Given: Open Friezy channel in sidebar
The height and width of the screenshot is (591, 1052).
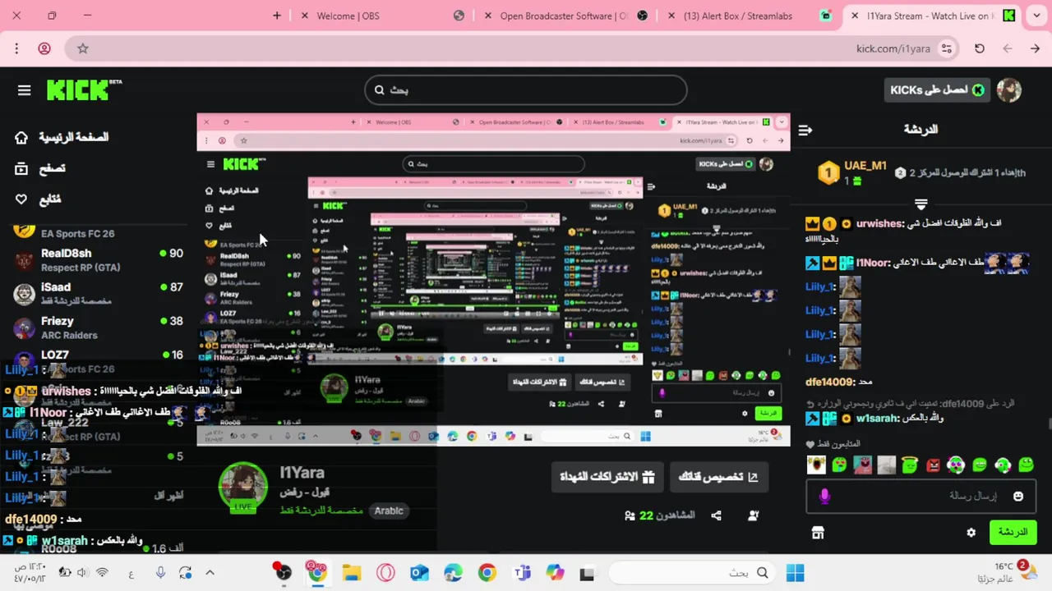Looking at the screenshot, I should [x=99, y=328].
